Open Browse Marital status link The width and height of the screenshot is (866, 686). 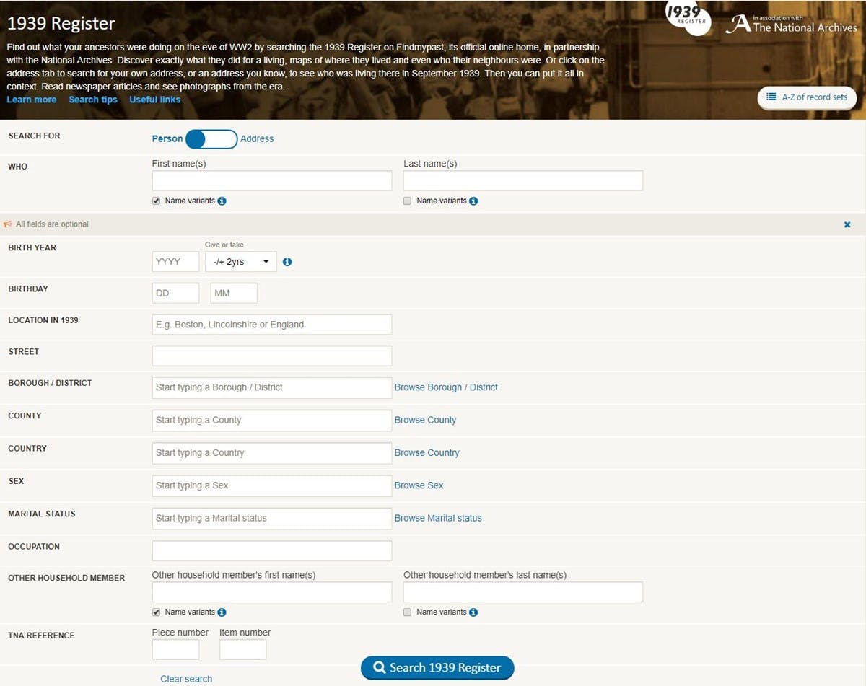[x=438, y=518]
